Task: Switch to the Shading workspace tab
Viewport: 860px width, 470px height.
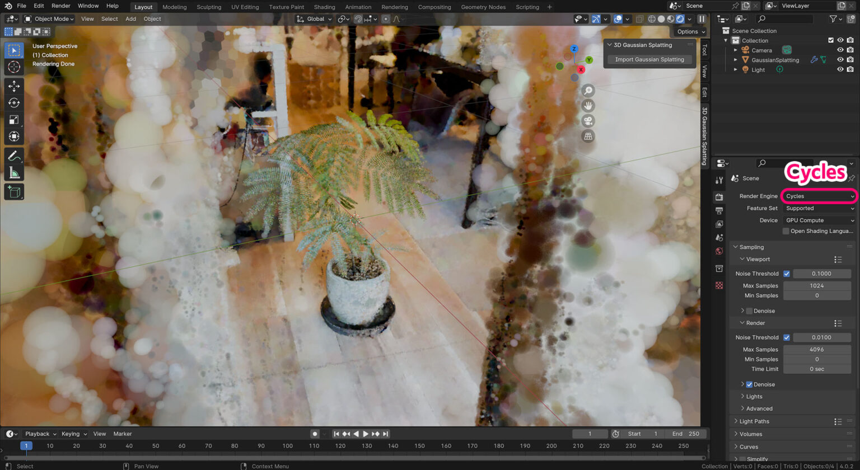Action: click(x=324, y=7)
